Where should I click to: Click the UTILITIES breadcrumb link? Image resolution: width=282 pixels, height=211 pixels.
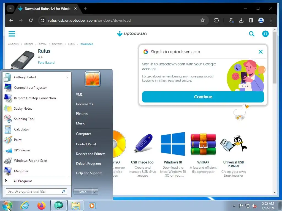29,44
